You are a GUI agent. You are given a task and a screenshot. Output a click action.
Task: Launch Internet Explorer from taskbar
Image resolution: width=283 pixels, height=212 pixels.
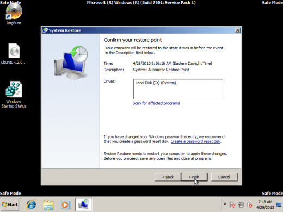(31, 205)
